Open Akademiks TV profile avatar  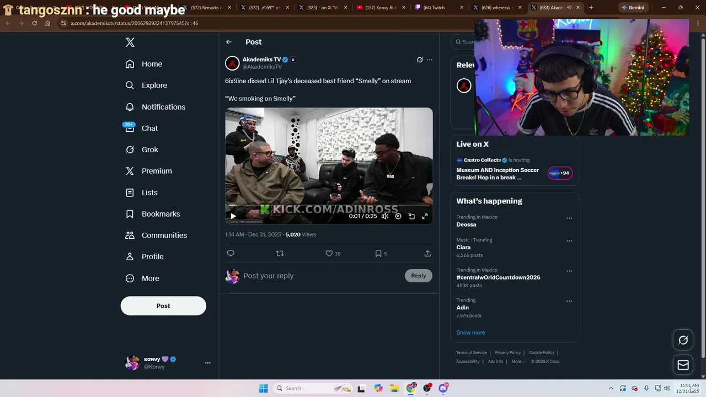point(232,63)
